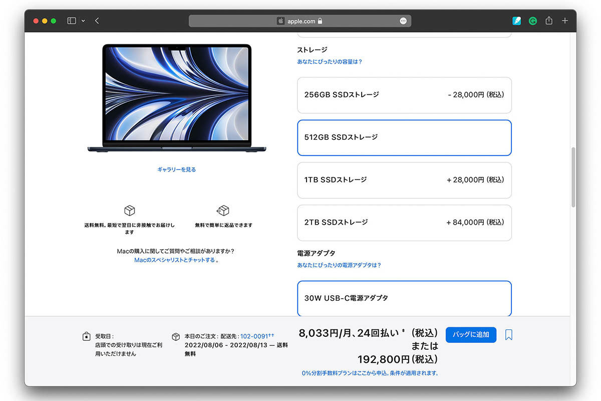Open a new tab with plus icon
The image size is (601, 401).
[565, 21]
